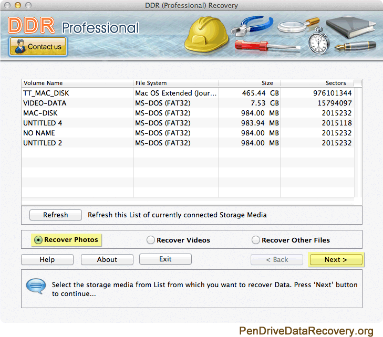
Task: Sort by Sectors column header
Action: 317,83
